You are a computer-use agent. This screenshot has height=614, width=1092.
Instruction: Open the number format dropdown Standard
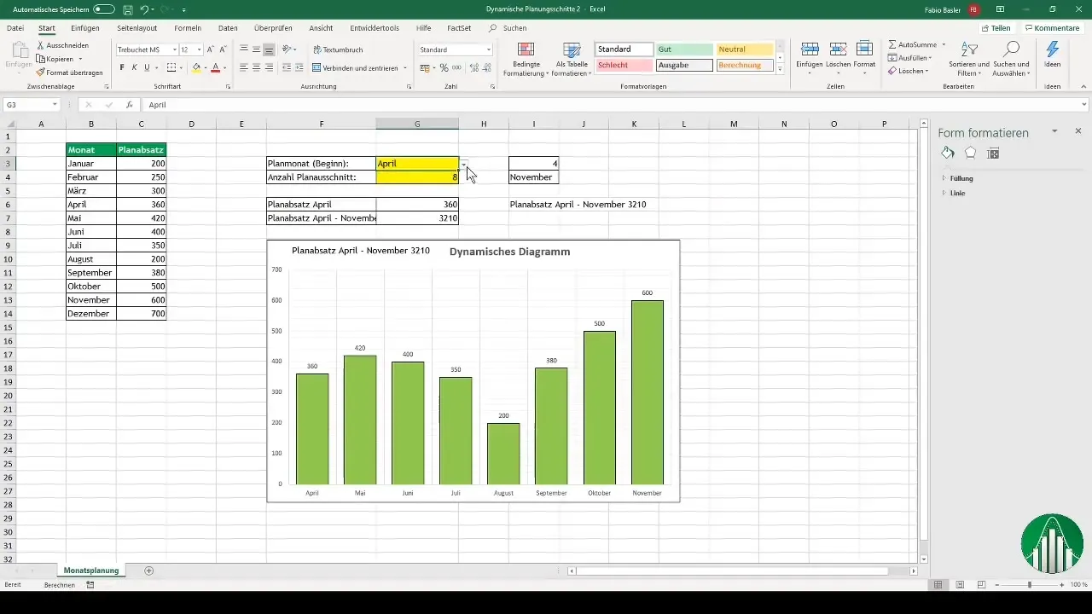click(489, 49)
